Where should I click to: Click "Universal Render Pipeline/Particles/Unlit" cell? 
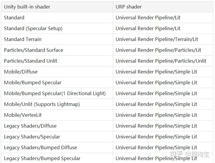(161, 61)
